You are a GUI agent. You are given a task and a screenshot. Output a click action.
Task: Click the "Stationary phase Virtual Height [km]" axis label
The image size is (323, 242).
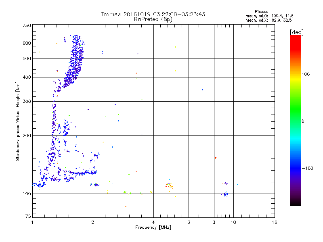(x=18, y=121)
